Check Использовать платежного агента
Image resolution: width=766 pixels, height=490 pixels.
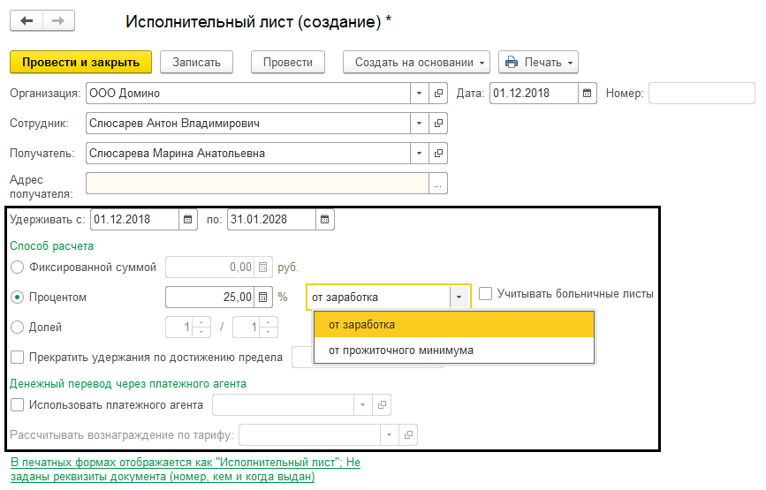[x=18, y=405]
